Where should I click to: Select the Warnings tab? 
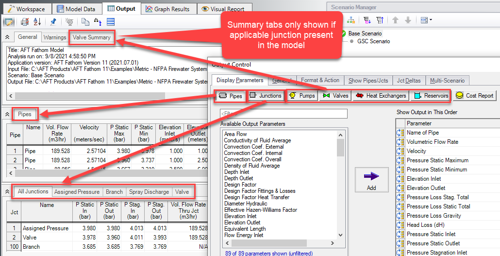[54, 37]
